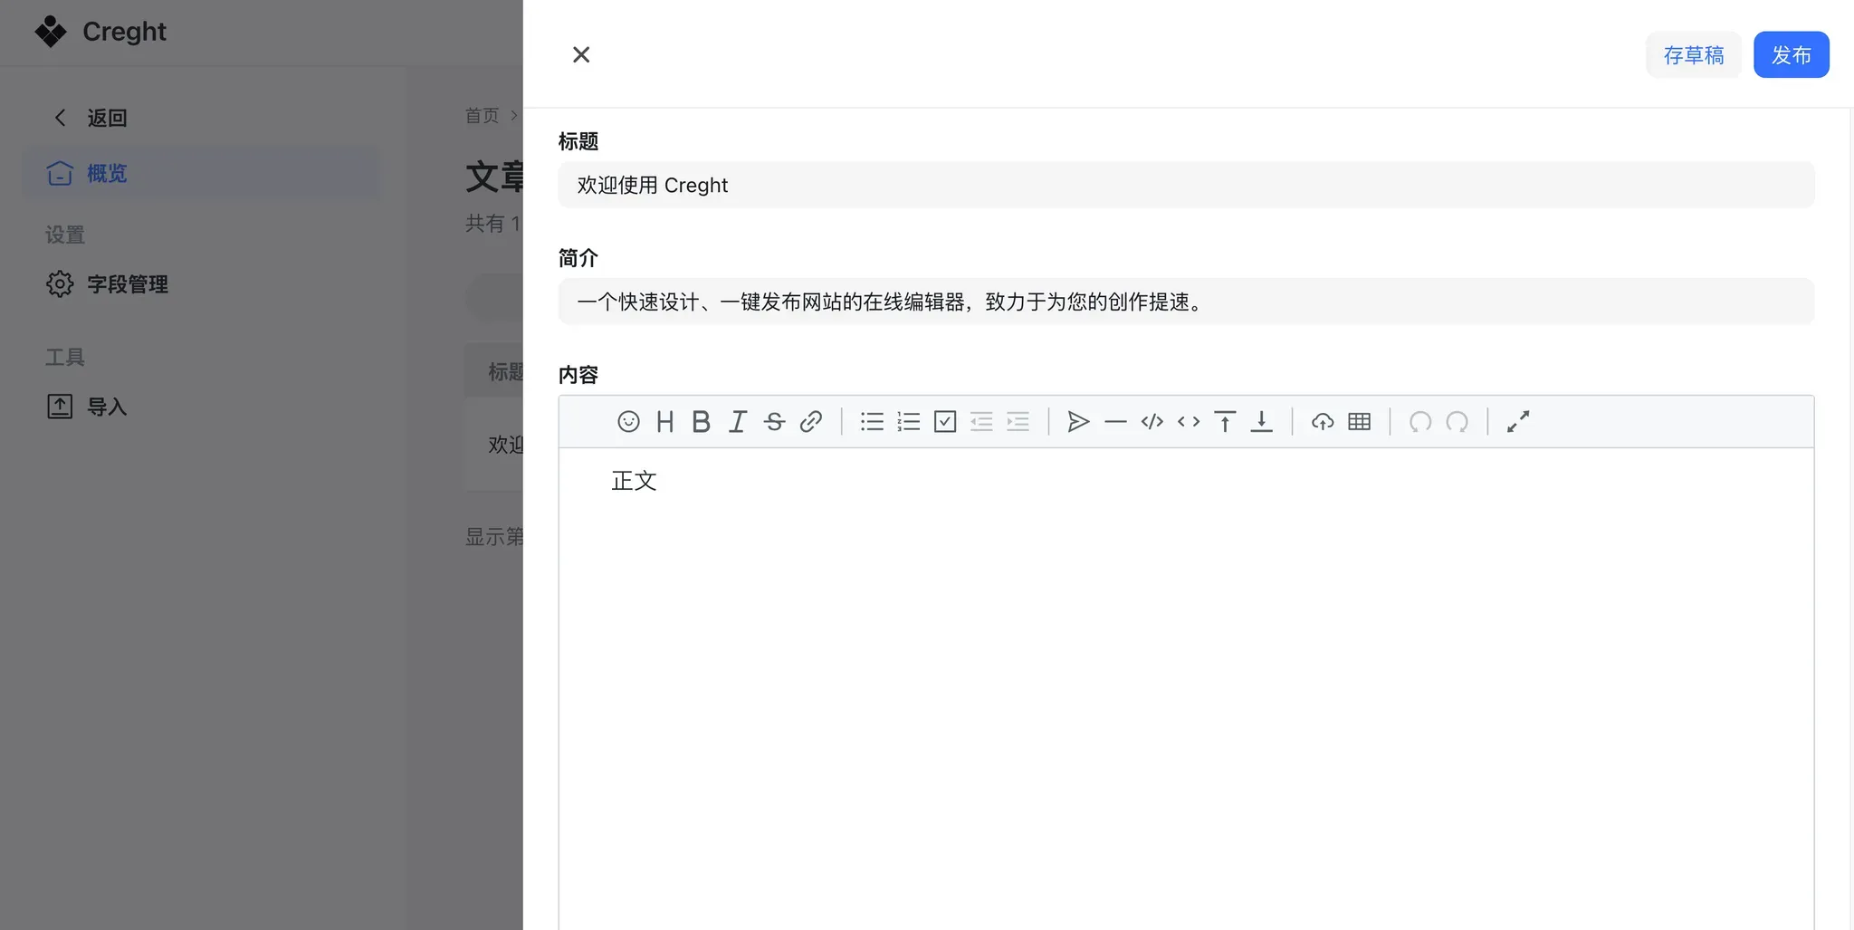Select the 导入 upload icon in the sidebar
1854x930 pixels.
click(60, 407)
